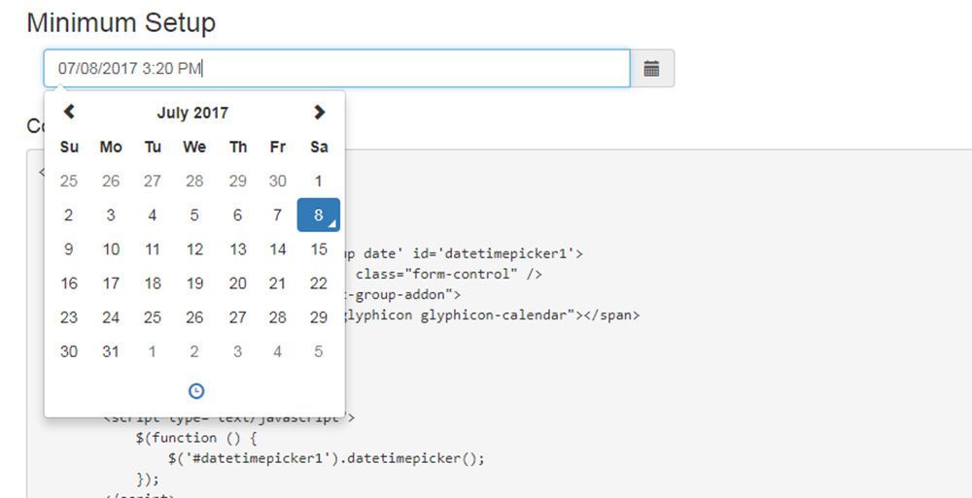Viewport: 972px width, 498px height.
Task: Click the calendar icon beside the date field
Action: click(651, 68)
